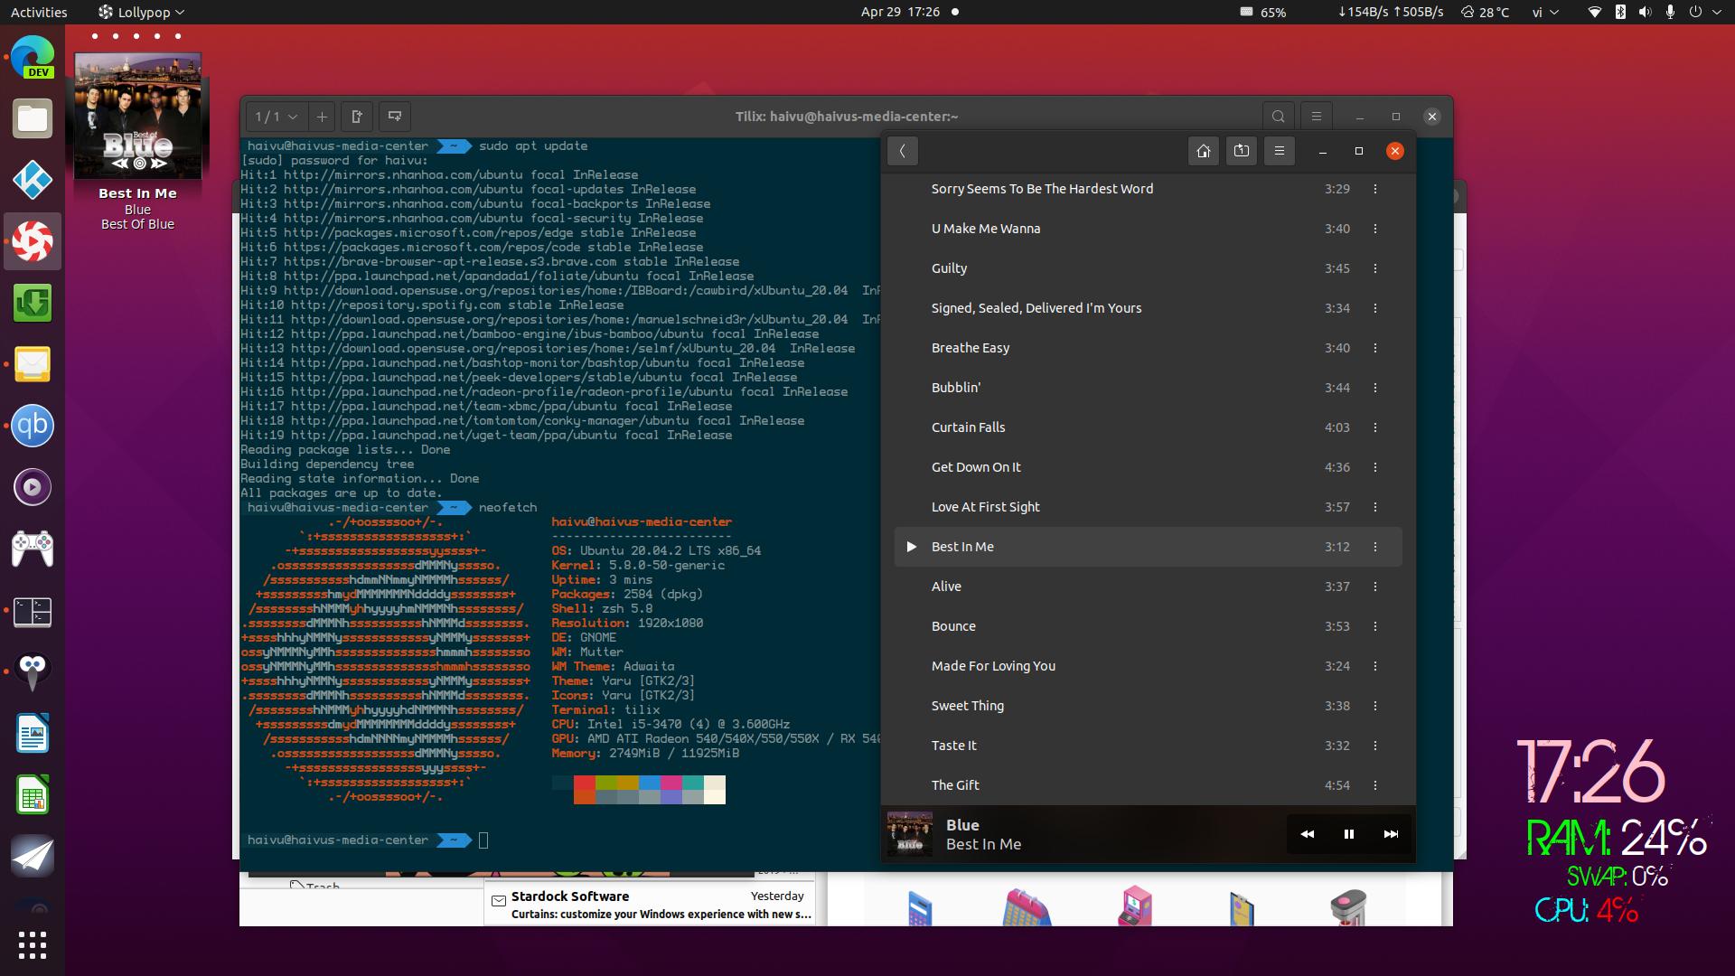Go back using Lollypop's back chevron
The height and width of the screenshot is (976, 1735).
pyautogui.click(x=902, y=151)
